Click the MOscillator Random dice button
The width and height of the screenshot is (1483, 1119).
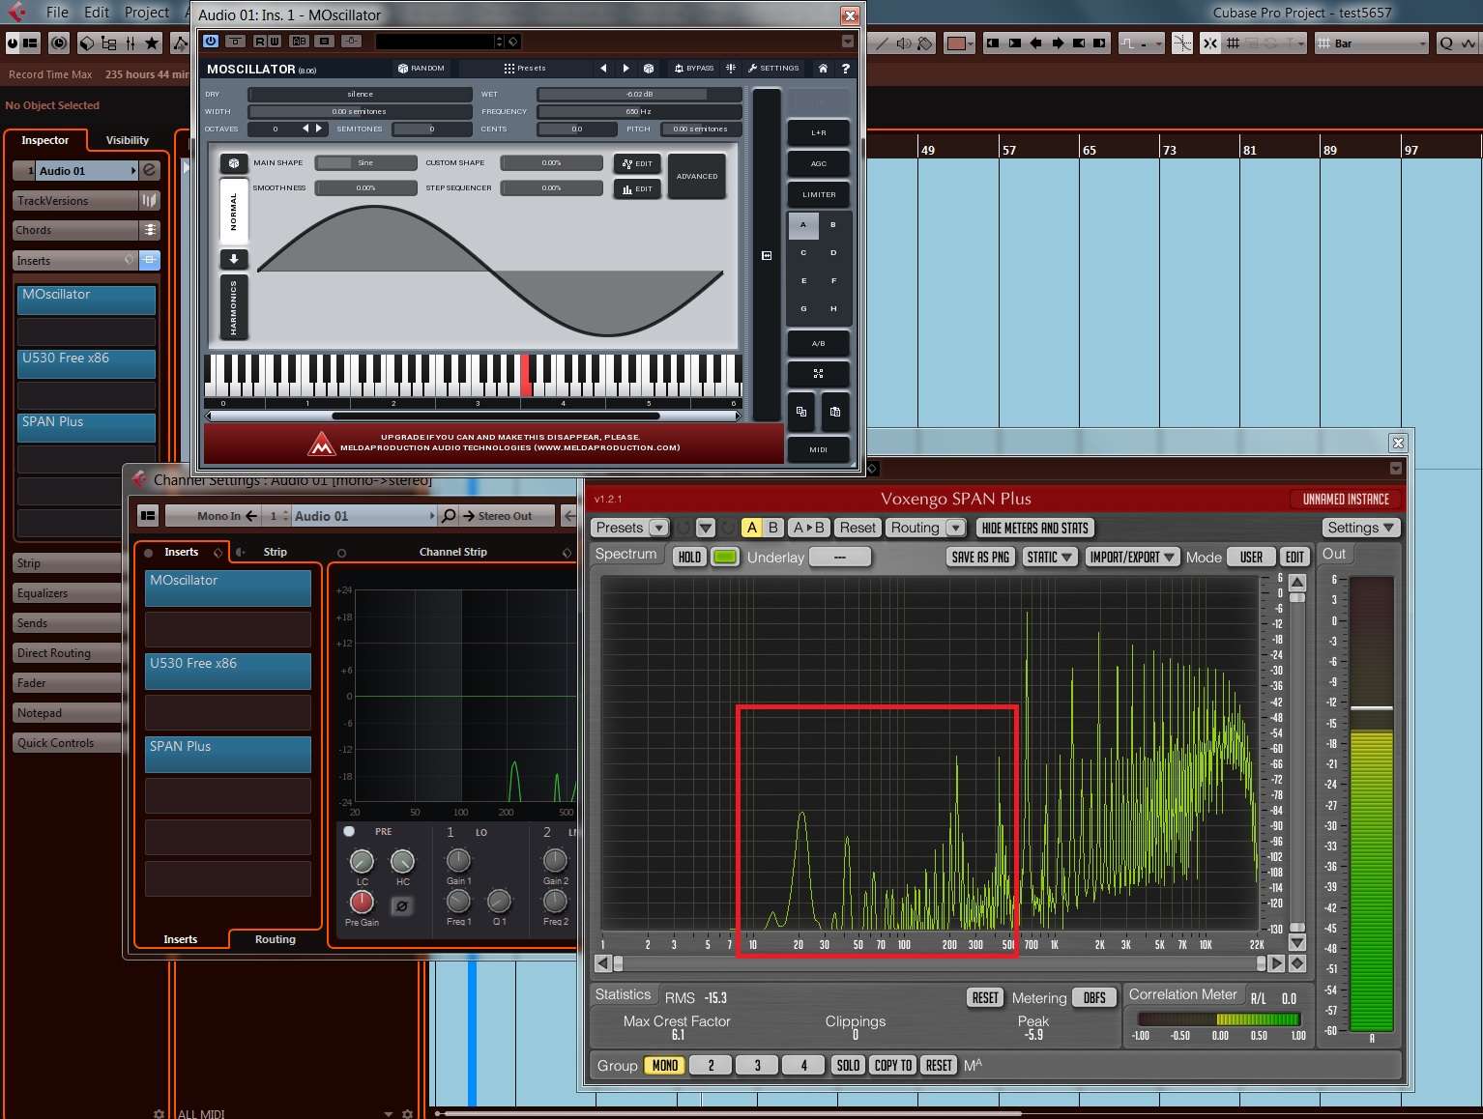click(x=422, y=69)
